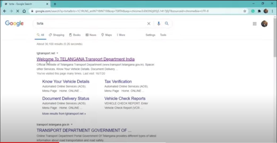This screenshot has width=277, height=143.
Task: Open search Settings menu
Action: click(150, 35)
